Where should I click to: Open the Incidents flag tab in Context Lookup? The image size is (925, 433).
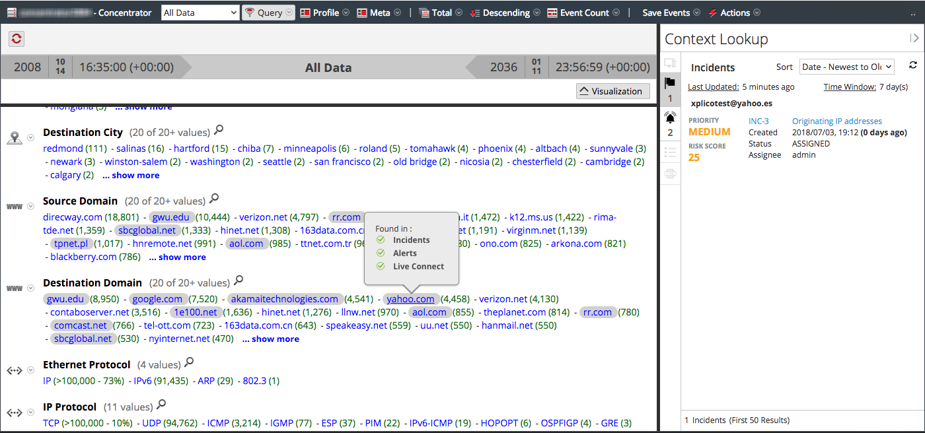[x=670, y=83]
